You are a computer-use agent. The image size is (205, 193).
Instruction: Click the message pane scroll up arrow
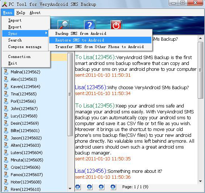(200, 38)
